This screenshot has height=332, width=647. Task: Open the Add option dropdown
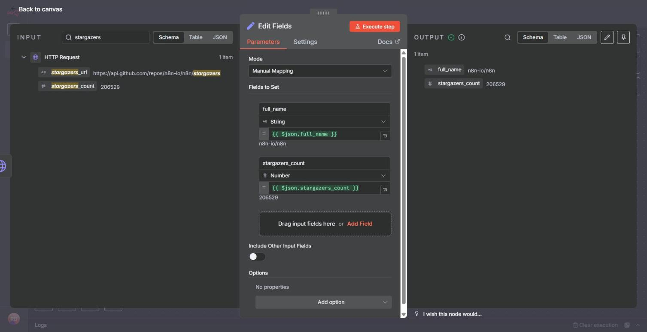click(323, 302)
